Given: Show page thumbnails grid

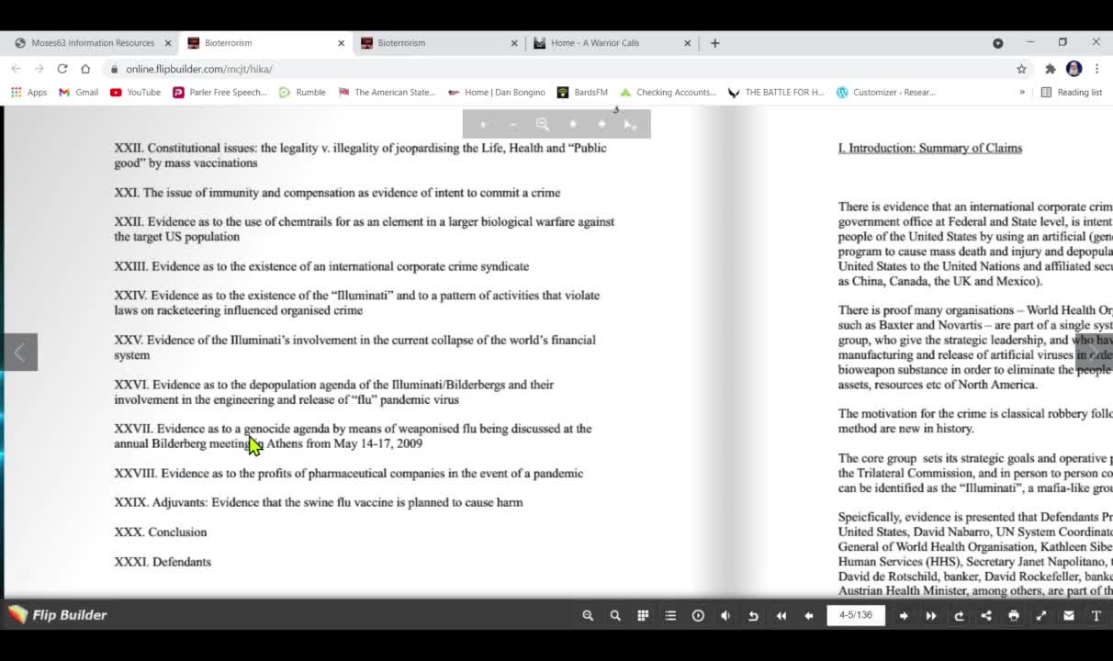Looking at the screenshot, I should 643,615.
